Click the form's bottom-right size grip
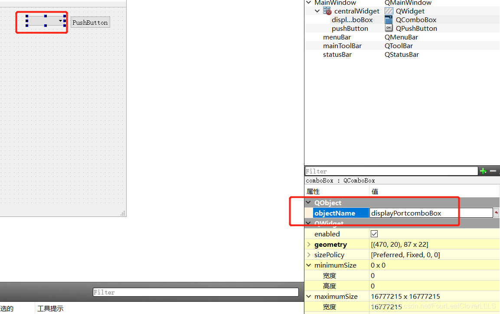This screenshot has height=314, width=500. pyautogui.click(x=123, y=213)
